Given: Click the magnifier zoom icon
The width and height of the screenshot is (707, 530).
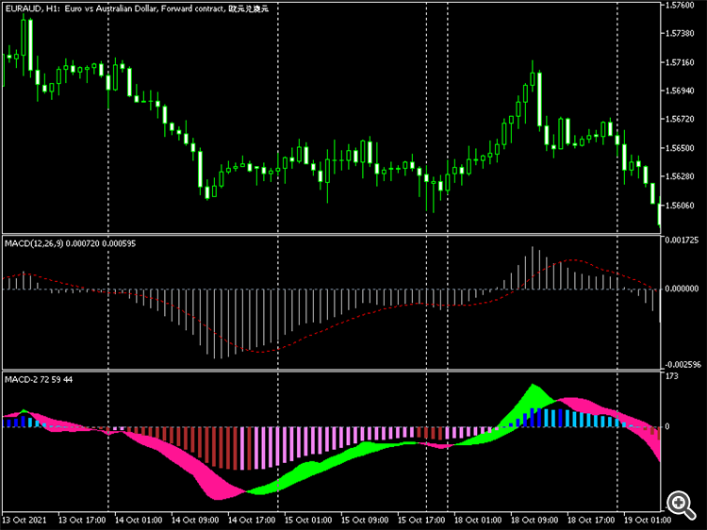Looking at the screenshot, I should coord(681,505).
